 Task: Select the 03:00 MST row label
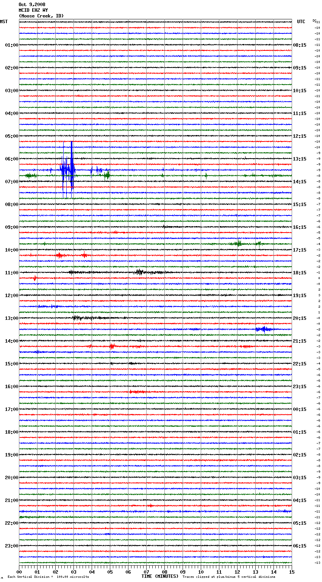tap(12, 91)
